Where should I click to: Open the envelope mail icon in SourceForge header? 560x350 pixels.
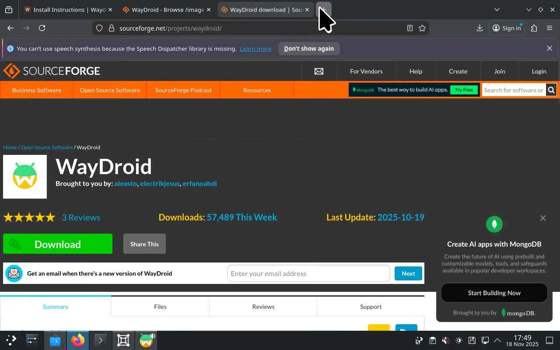tap(319, 71)
